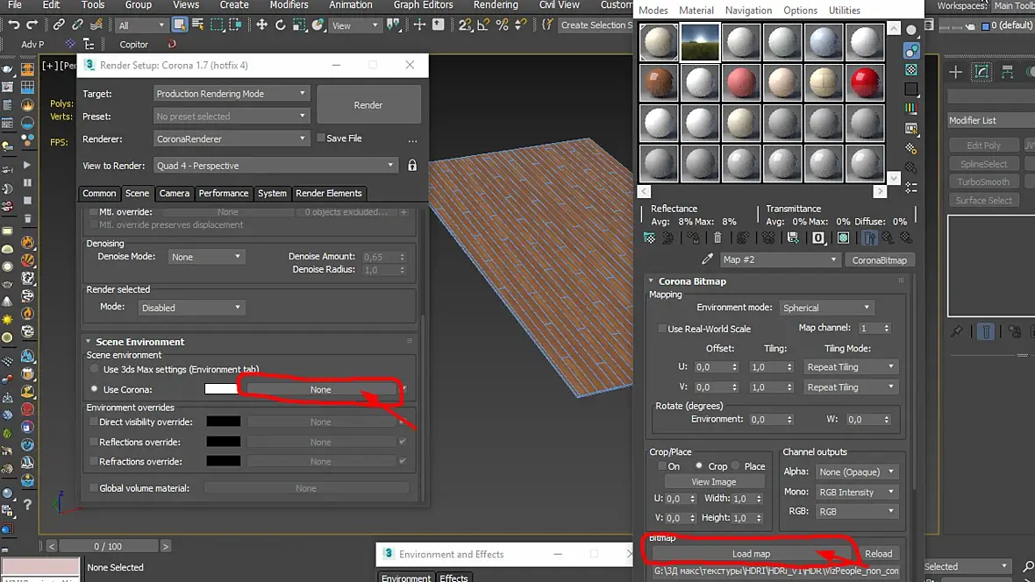Click the Undo arrow in main toolbar
Image resolution: width=1035 pixels, height=582 pixels.
tap(12, 25)
